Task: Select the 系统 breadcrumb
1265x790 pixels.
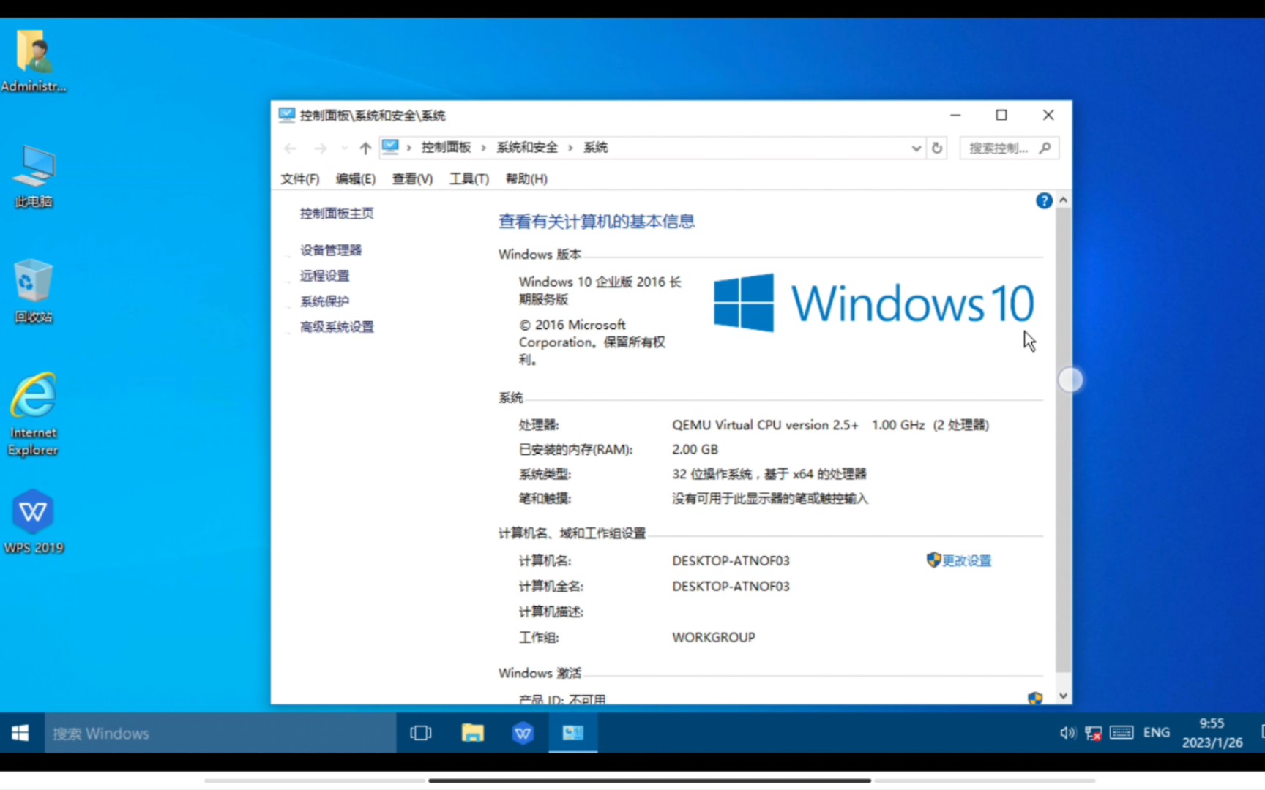Action: coord(595,148)
